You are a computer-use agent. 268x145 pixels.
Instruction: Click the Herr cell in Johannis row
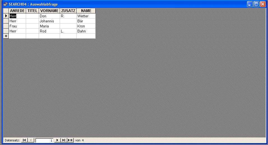pos(17,21)
